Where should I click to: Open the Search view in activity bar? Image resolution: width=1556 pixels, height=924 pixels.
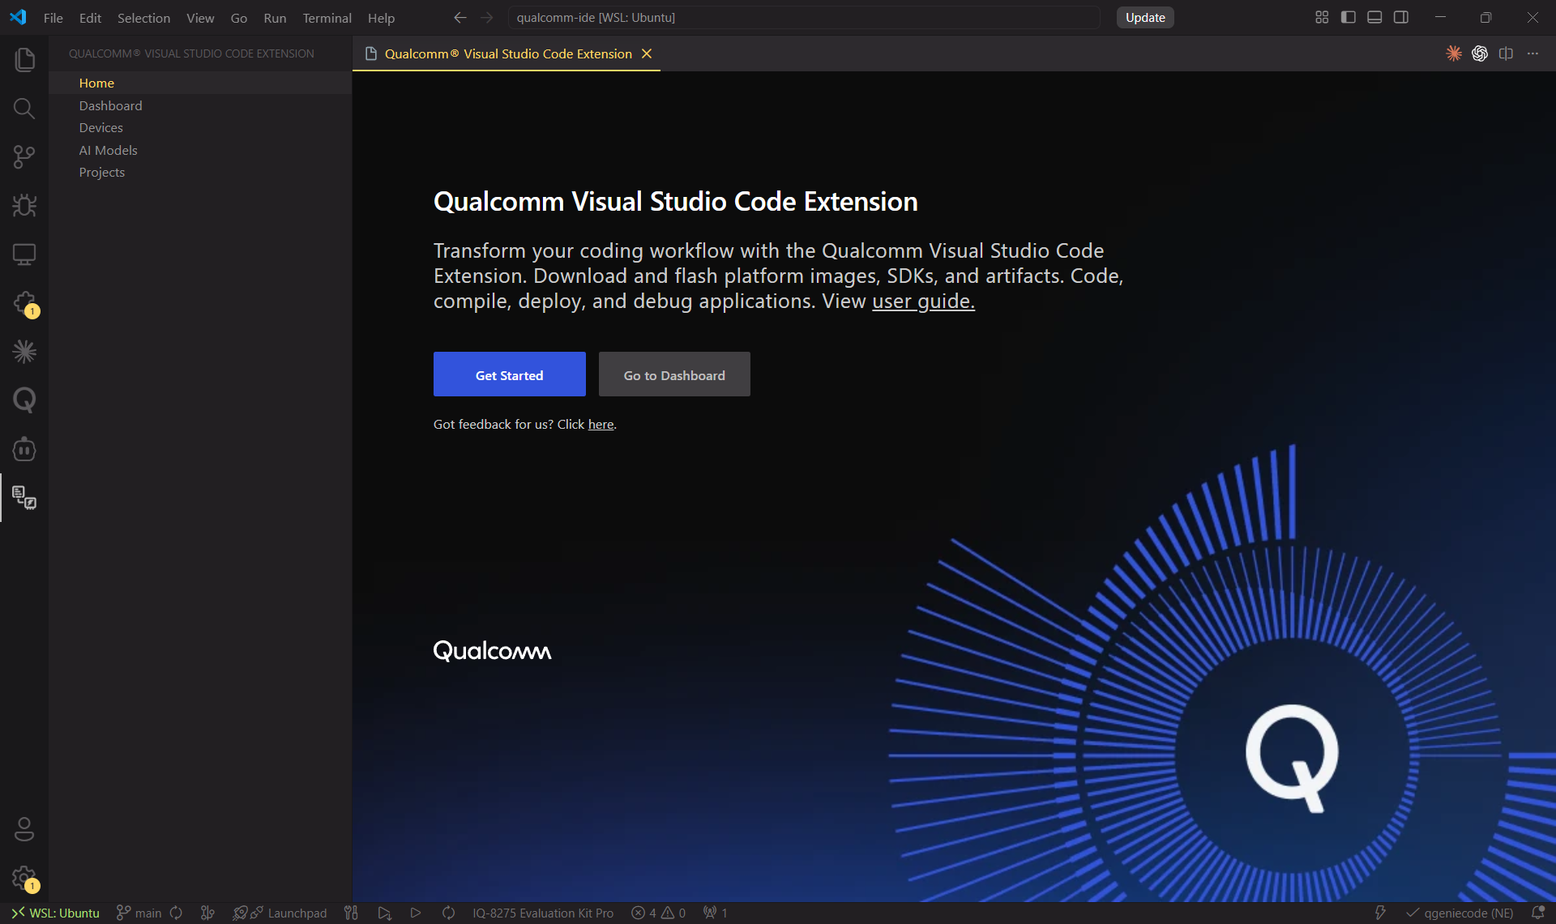24,108
